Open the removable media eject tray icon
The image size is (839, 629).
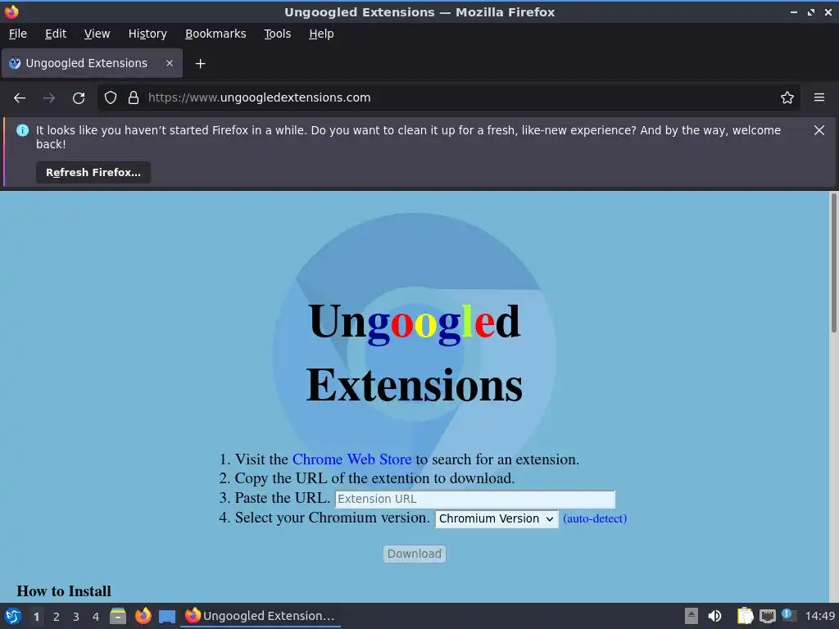click(691, 616)
